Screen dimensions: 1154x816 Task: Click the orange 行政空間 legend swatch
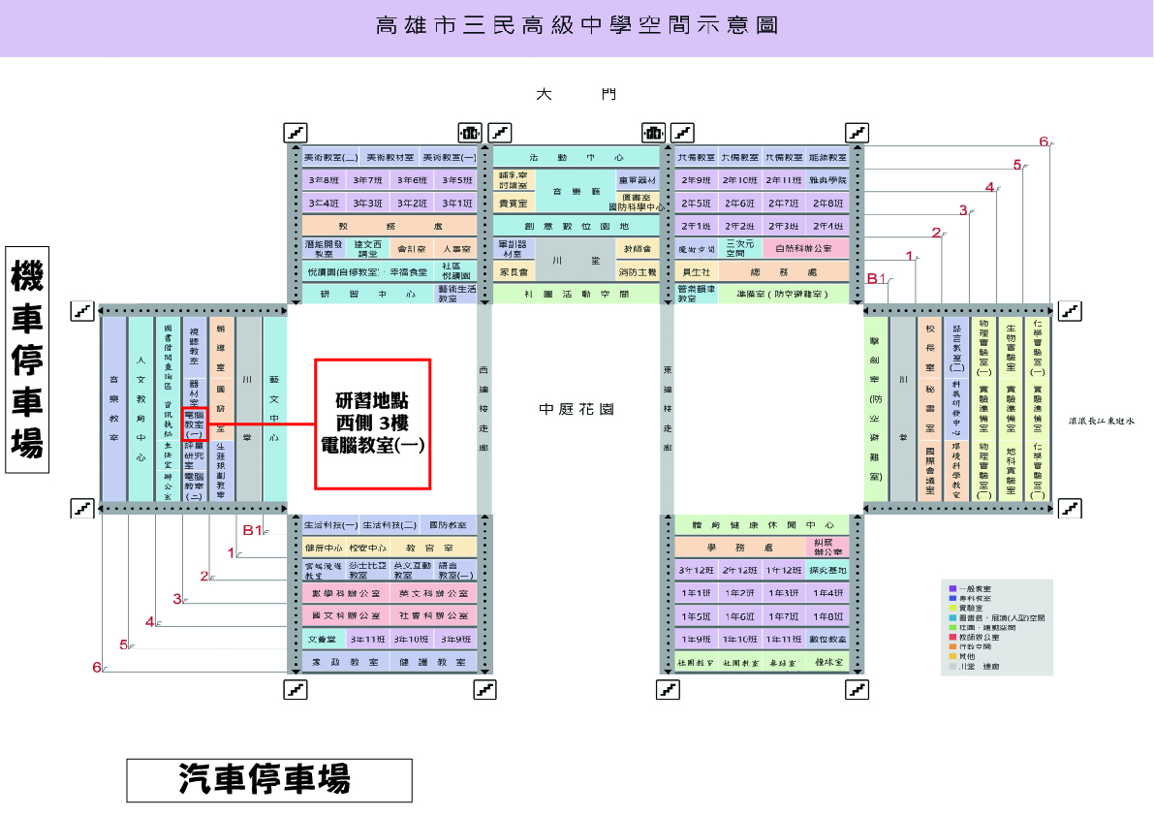point(952,646)
